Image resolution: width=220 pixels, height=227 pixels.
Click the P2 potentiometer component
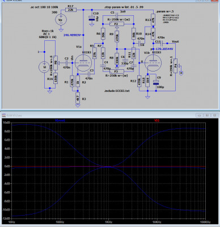(117, 24)
